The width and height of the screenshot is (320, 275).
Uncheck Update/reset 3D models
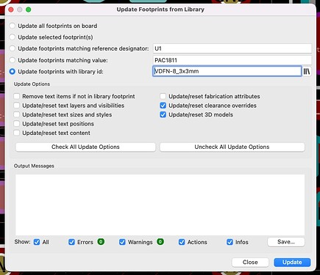pos(163,114)
